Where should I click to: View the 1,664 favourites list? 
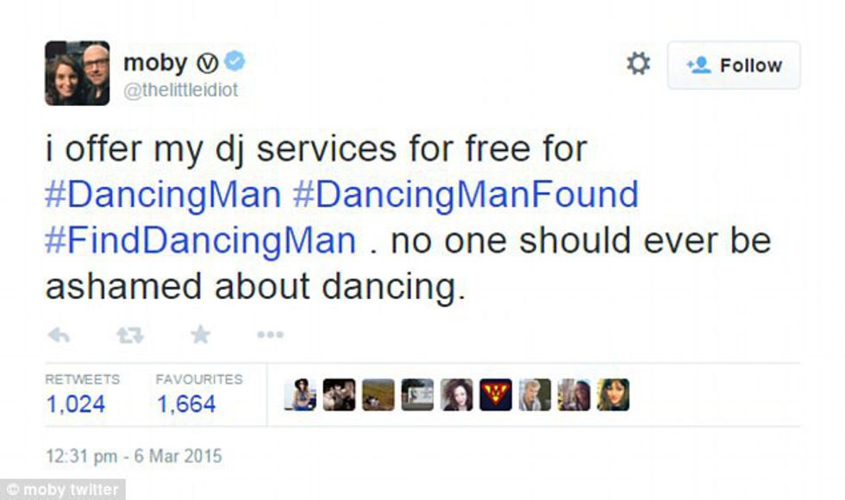point(186,404)
